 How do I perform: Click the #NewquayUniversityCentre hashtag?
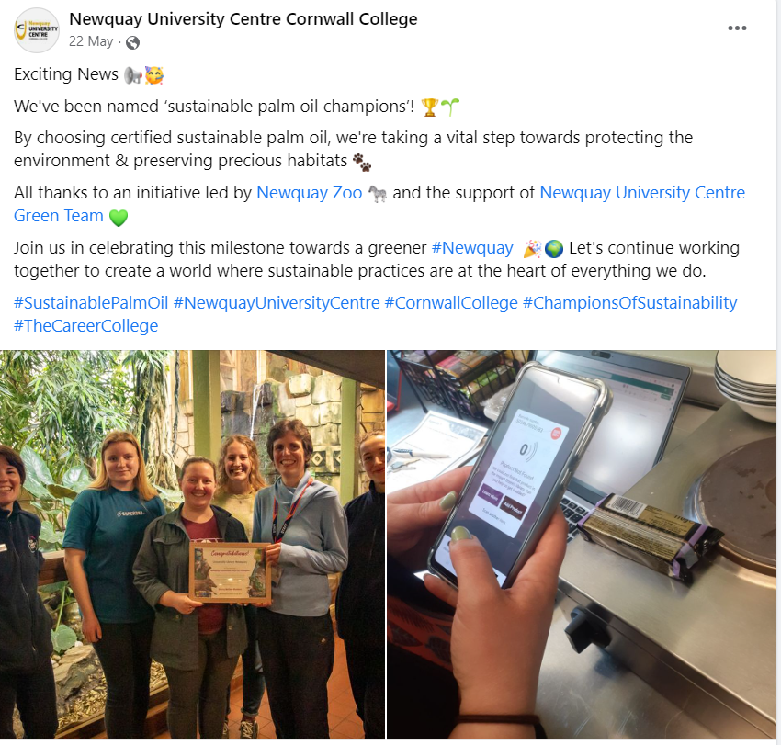pos(277,303)
